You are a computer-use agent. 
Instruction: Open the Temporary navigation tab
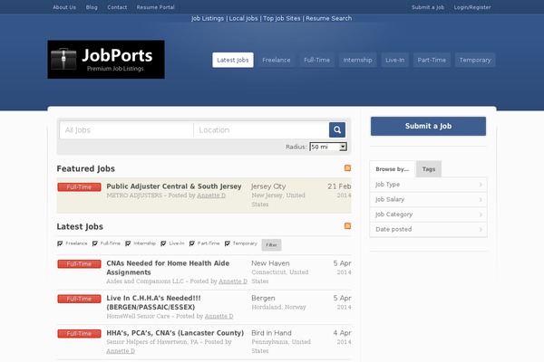475,60
